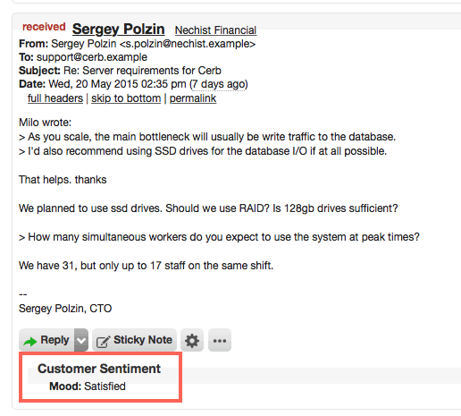Click the s.polzin@nechist.example sender address
This screenshot has width=461, height=416.
click(188, 44)
